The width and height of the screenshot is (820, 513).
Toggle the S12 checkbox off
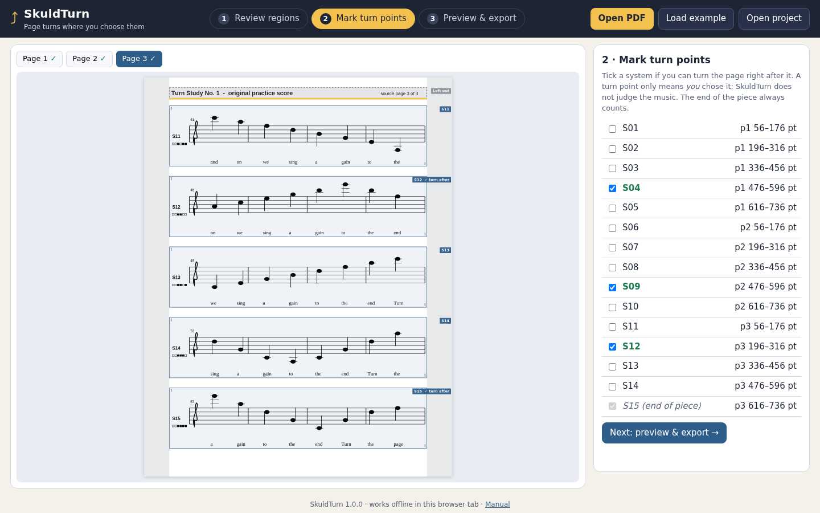(x=612, y=347)
